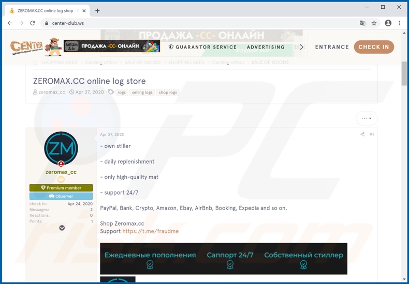Open SALE OF GOODS bold breadcrumb
The width and height of the screenshot is (409, 284).
(270, 62)
